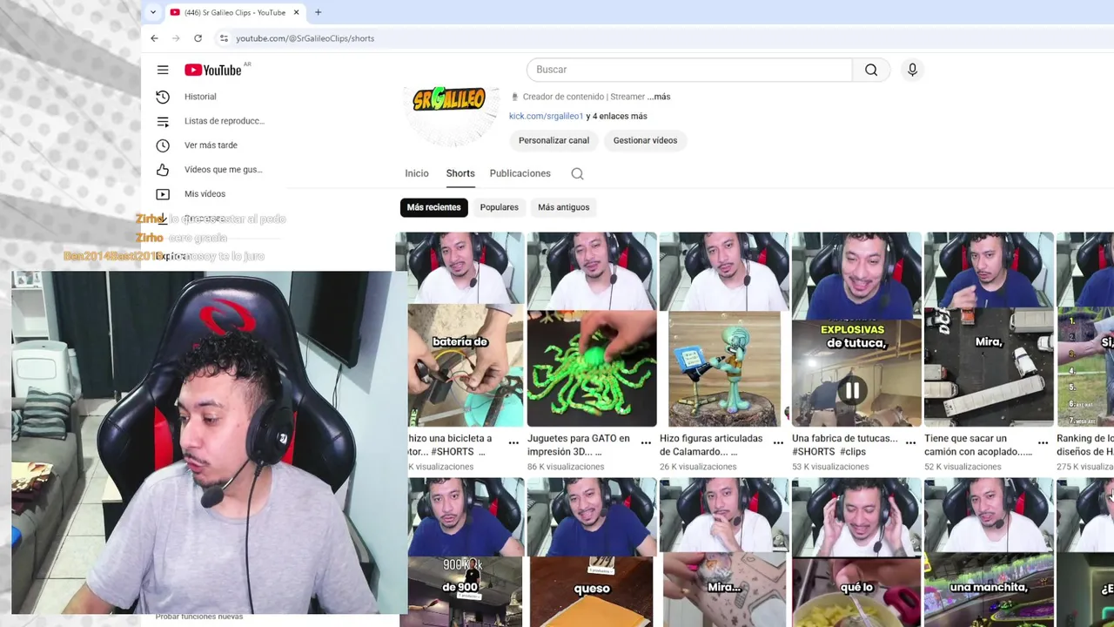Viewport: 1114px width, 627px height.
Task: Open Juguetes para GATO short thumbnail
Action: pyautogui.click(x=592, y=329)
